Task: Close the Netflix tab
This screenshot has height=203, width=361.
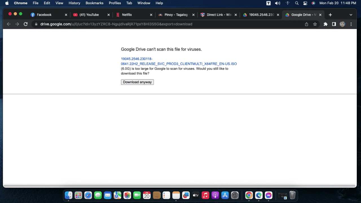Action: [x=151, y=15]
